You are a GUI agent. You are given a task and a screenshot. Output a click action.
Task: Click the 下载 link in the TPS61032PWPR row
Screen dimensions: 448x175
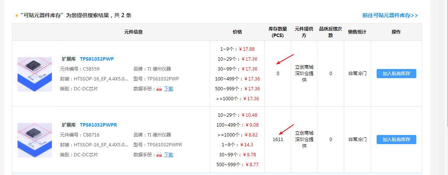tap(168, 155)
